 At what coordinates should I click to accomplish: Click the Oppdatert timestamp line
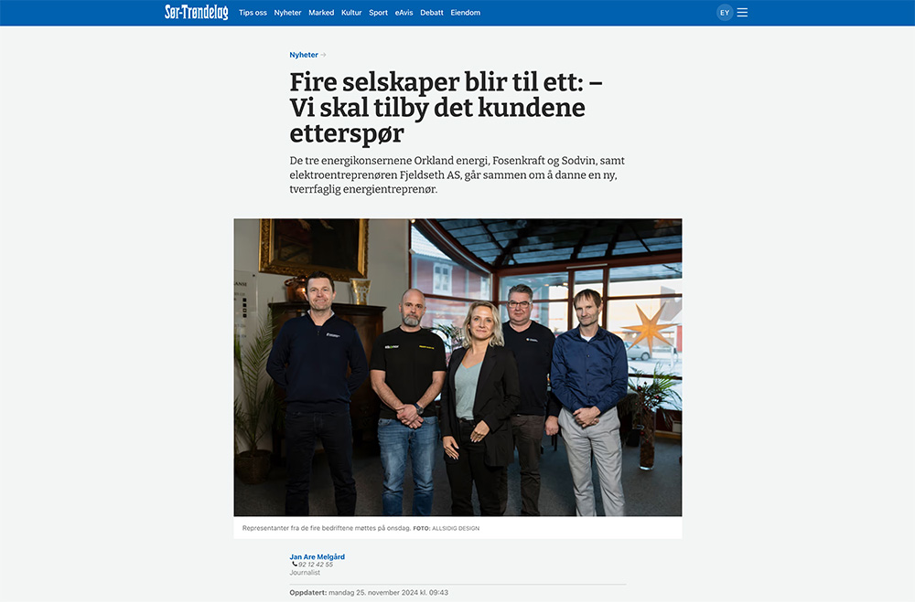point(369,592)
